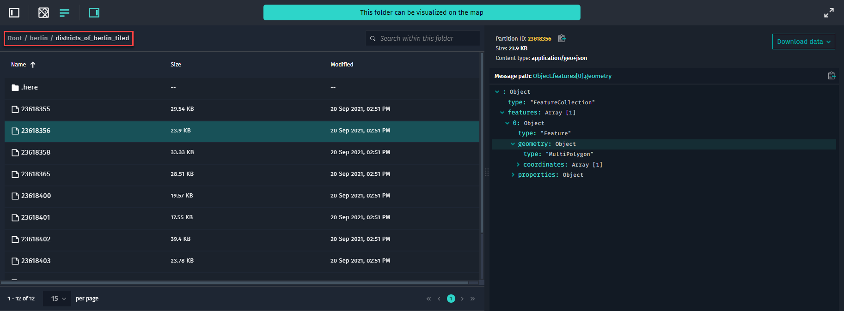This screenshot has height=311, width=844.
Task: Sort by Name using the arrow icon
Action: pyautogui.click(x=33, y=65)
